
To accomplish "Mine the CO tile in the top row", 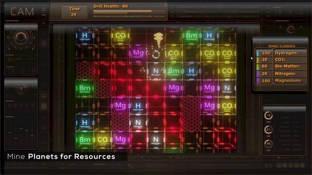I will tap(120, 36).
